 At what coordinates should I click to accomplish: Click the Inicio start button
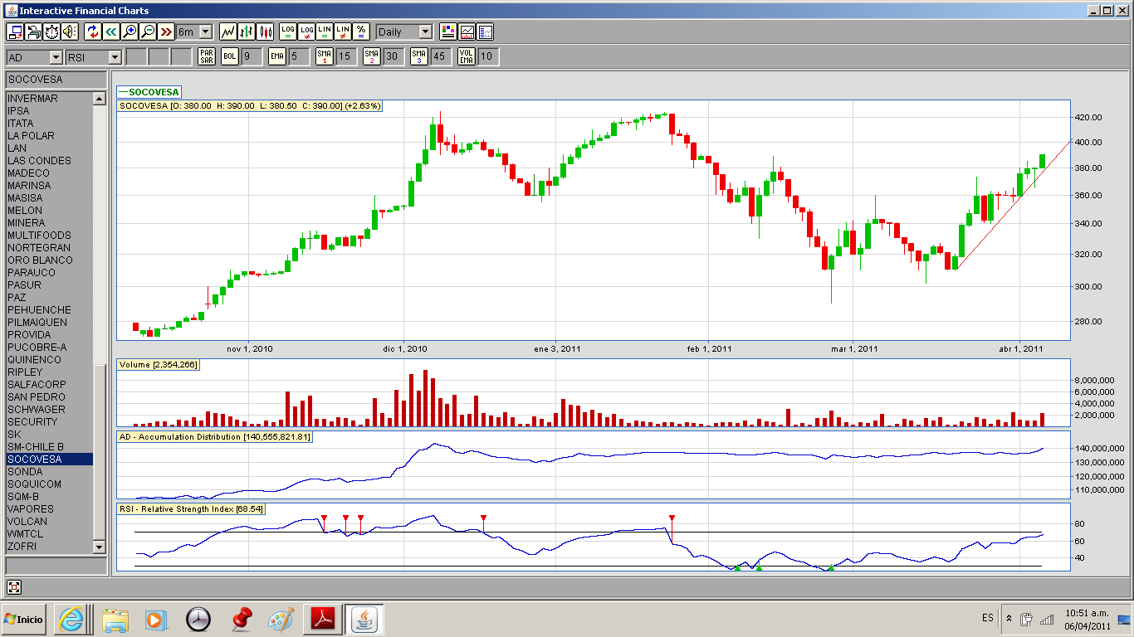click(24, 619)
